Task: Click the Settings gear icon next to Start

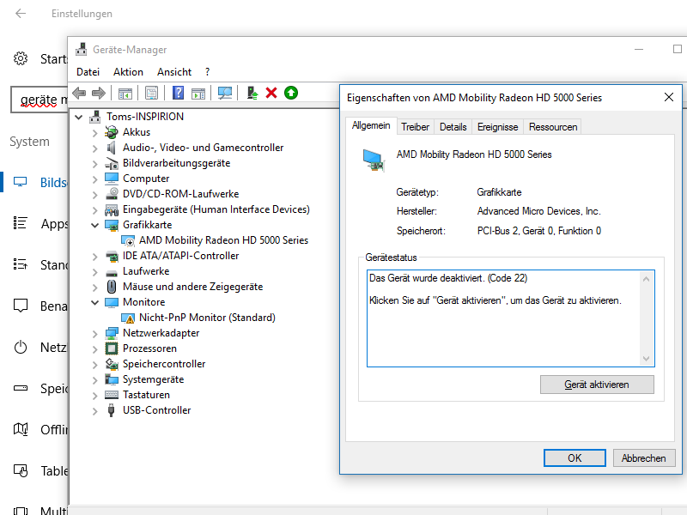Action: coord(20,58)
